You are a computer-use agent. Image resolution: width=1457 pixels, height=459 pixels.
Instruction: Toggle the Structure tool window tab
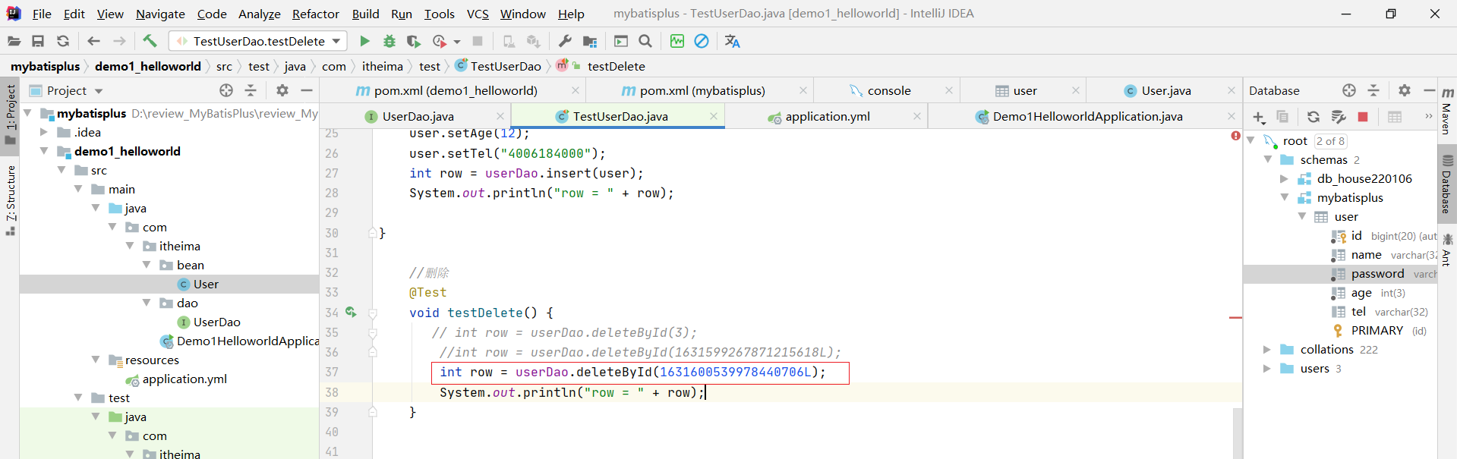(x=11, y=199)
